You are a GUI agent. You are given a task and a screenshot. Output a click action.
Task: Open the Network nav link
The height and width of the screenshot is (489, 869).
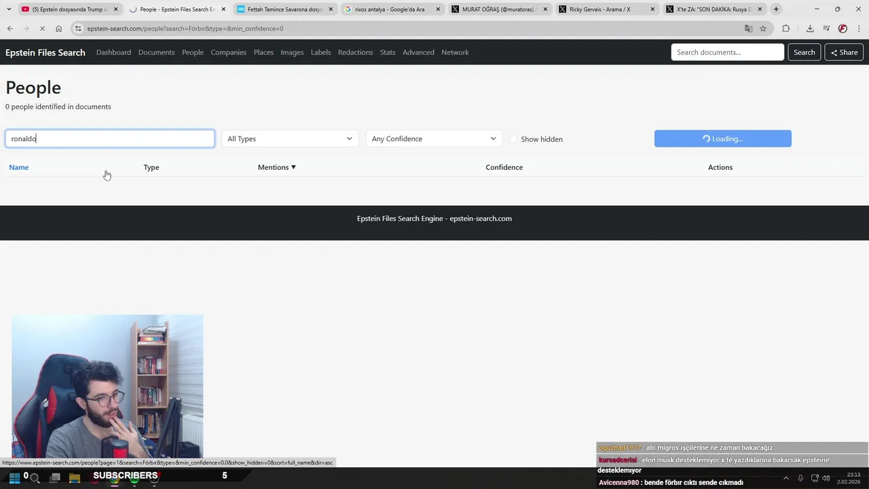[455, 52]
